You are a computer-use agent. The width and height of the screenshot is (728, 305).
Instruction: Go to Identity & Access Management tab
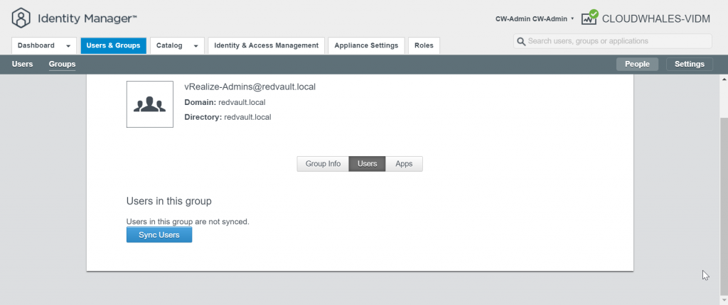pos(267,45)
